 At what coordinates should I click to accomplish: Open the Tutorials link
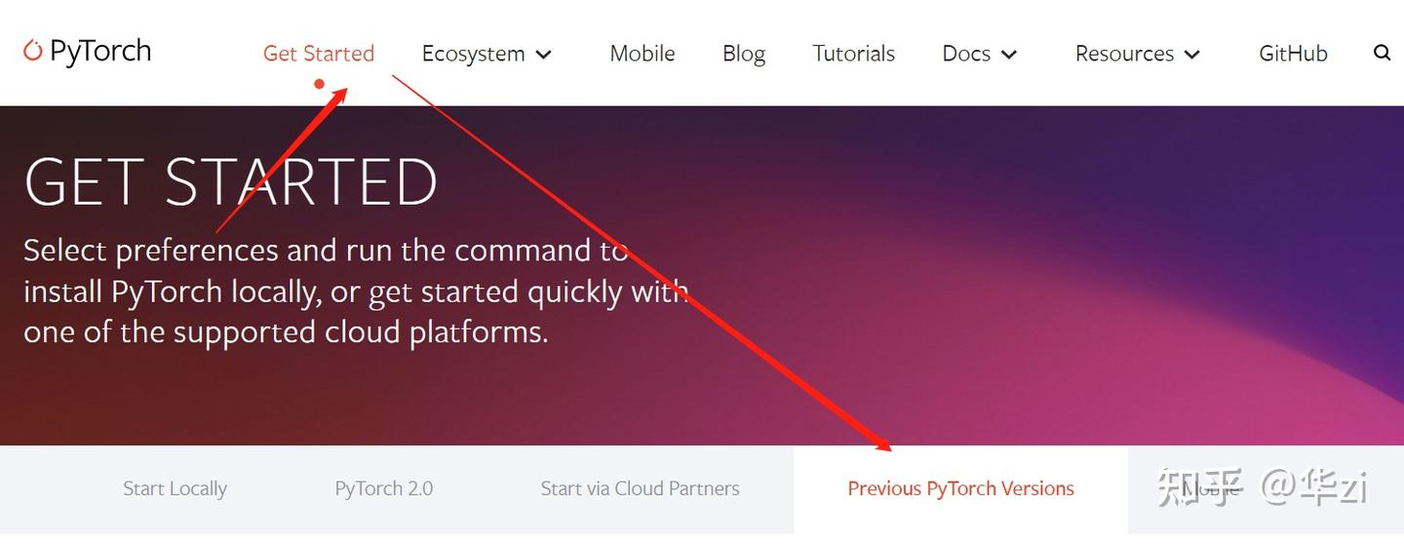[854, 54]
